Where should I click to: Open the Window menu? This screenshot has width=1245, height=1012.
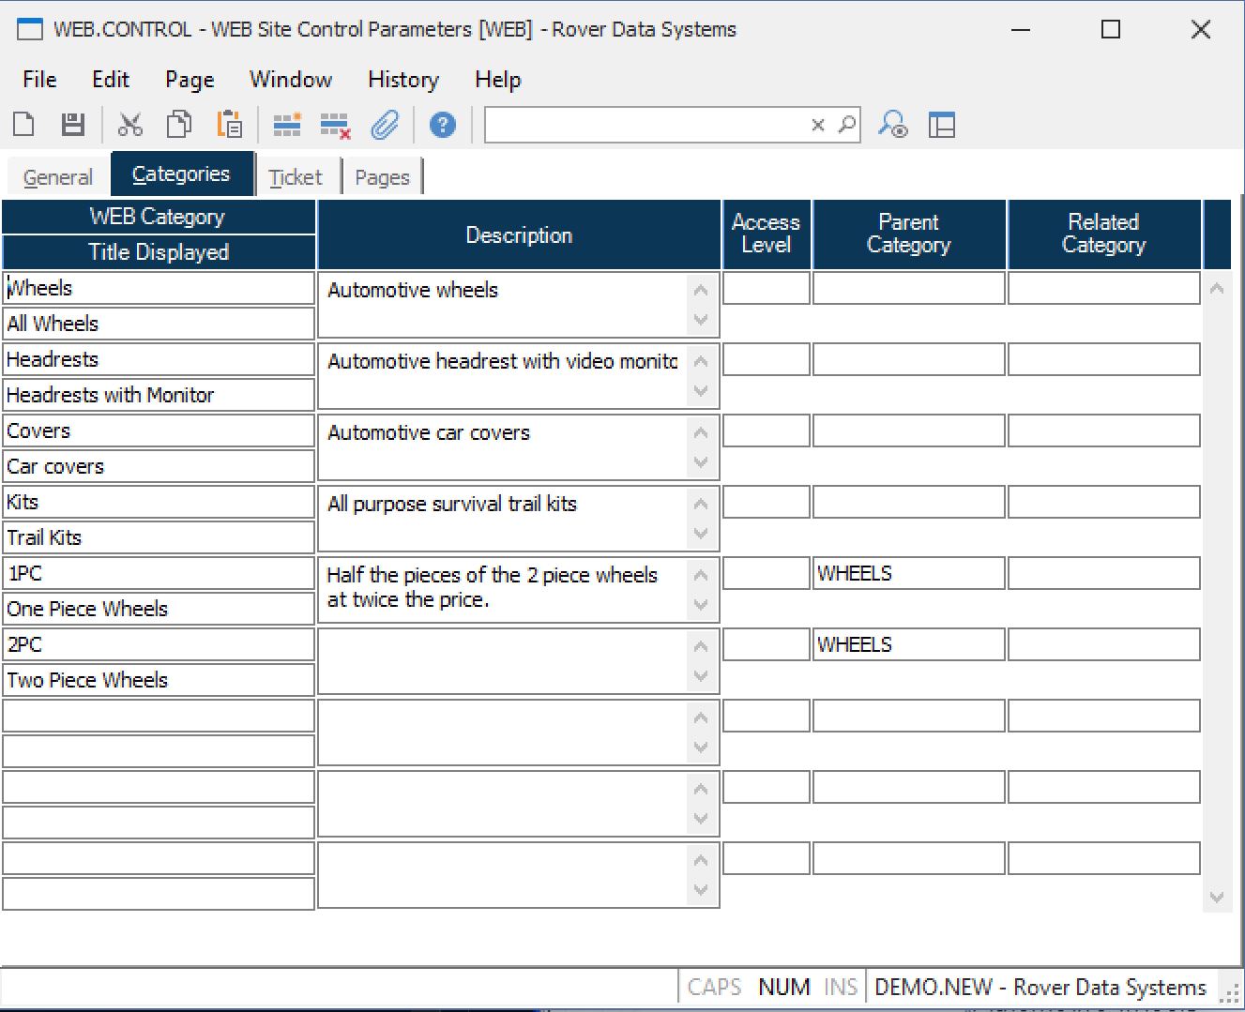(291, 80)
